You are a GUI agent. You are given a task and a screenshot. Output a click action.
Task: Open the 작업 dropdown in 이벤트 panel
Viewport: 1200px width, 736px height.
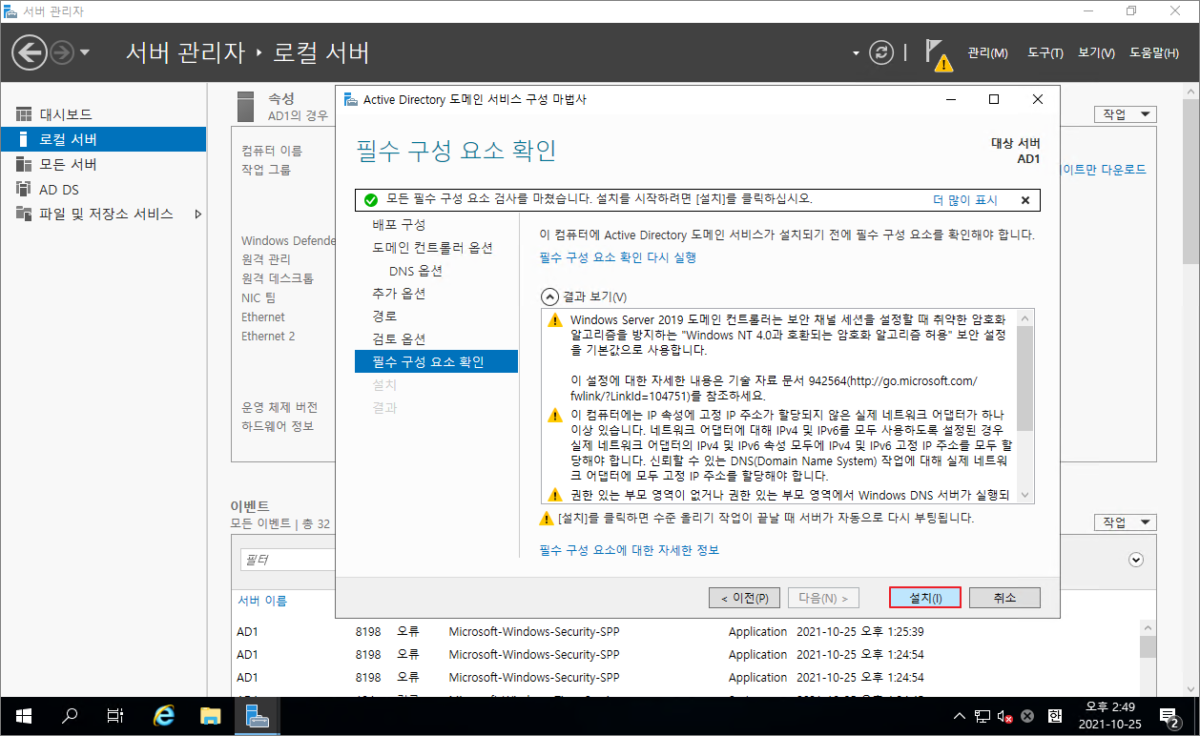click(1125, 522)
